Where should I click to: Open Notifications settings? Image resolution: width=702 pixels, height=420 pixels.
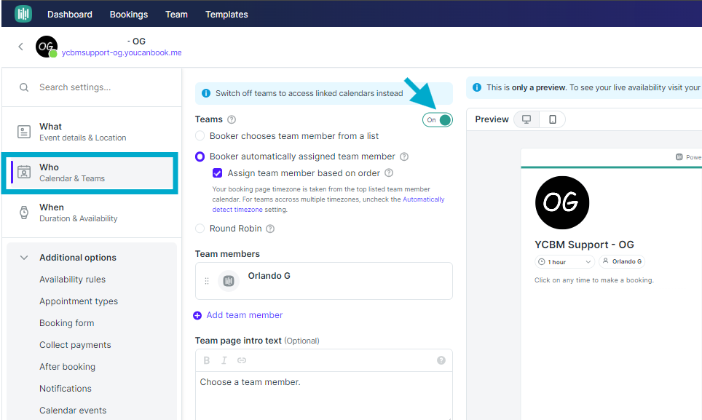click(66, 389)
